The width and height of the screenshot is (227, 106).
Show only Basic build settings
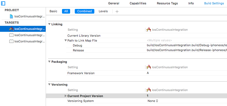[54, 11]
